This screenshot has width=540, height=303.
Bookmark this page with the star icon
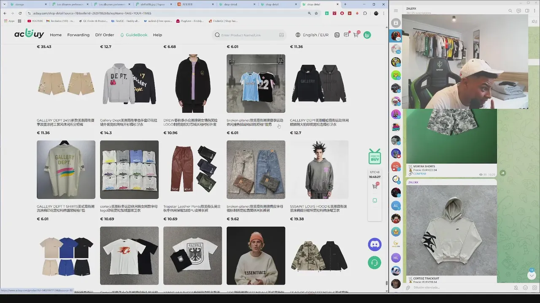(x=316, y=13)
